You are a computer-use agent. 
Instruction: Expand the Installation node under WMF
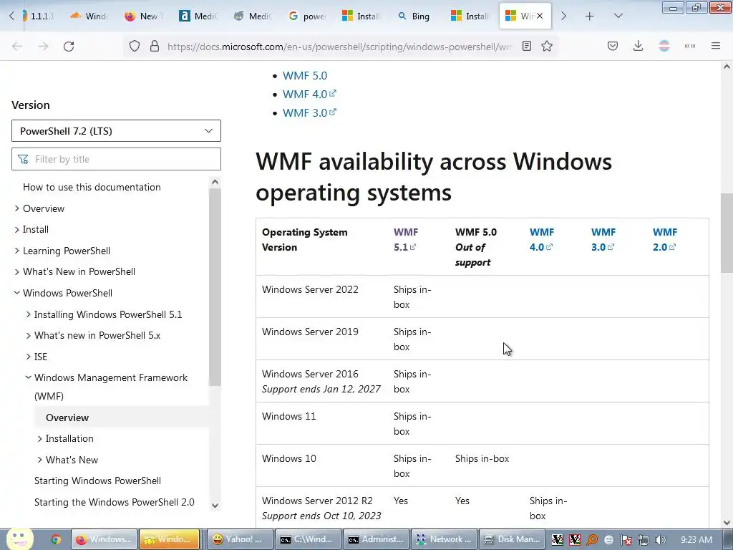click(40, 439)
